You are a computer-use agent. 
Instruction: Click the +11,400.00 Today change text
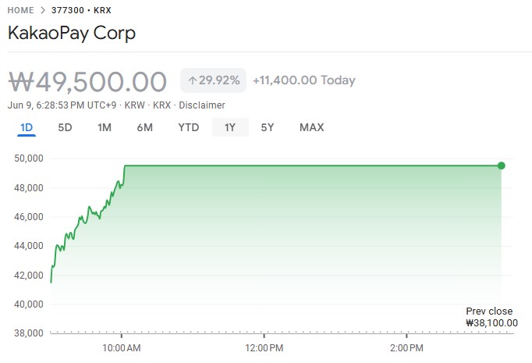coord(303,80)
